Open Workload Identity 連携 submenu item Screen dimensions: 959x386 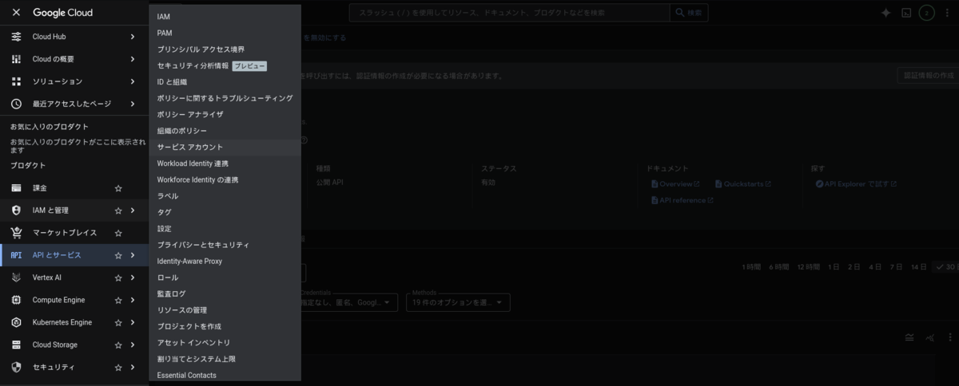pos(225,163)
